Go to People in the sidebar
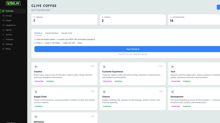 coord(13,20)
